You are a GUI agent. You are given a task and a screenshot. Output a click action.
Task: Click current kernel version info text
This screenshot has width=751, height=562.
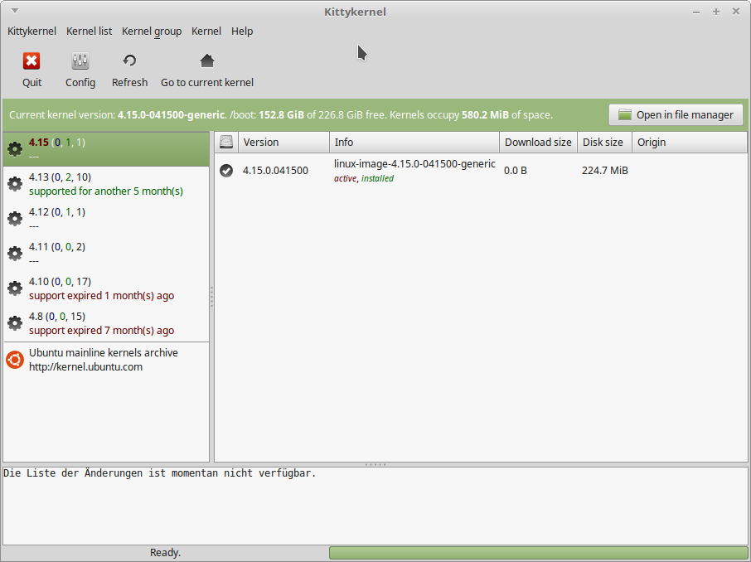(281, 115)
